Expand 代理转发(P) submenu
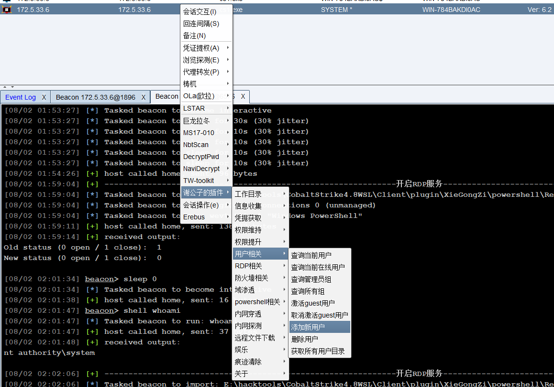554x387 pixels. pos(206,72)
